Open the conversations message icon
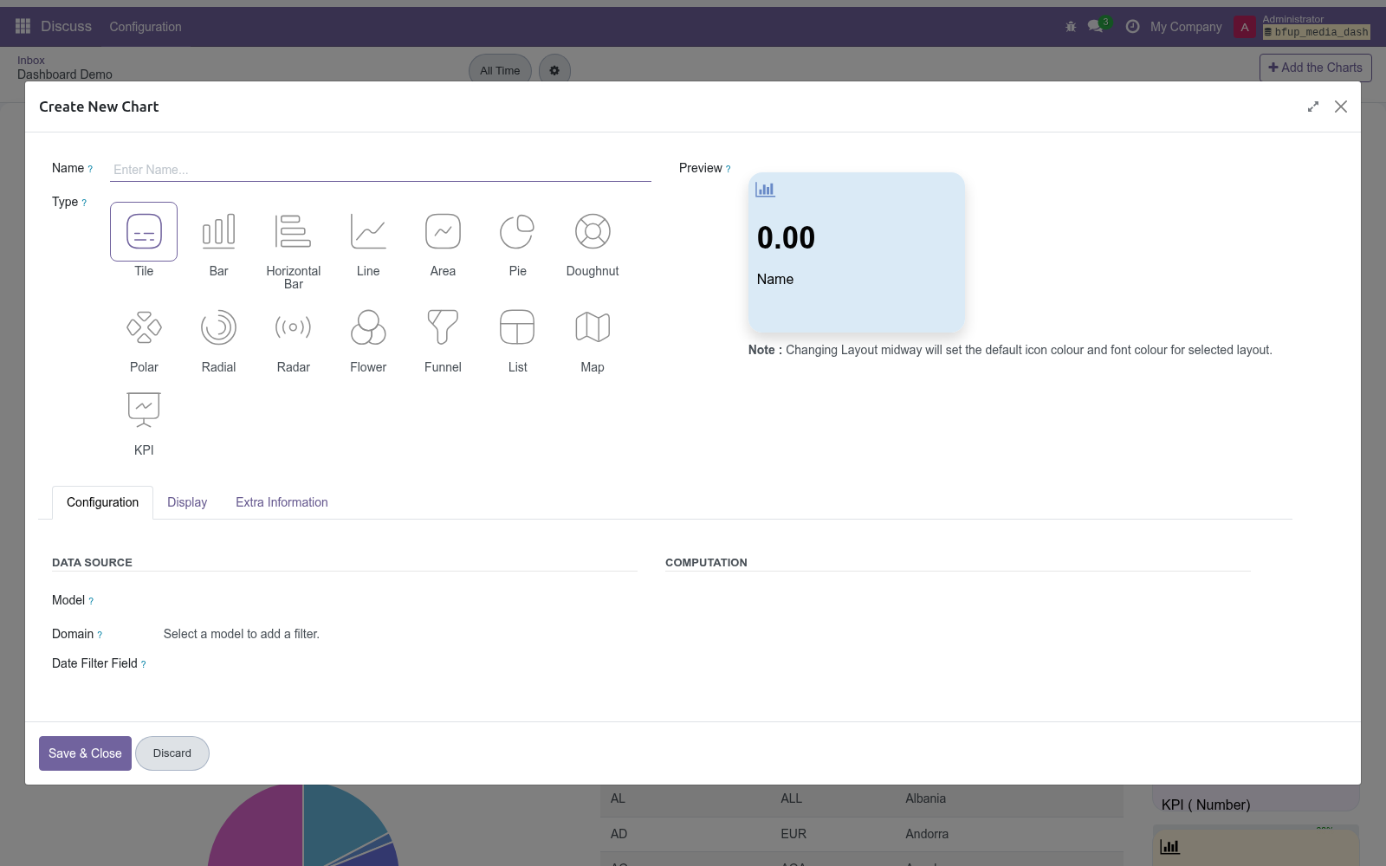The width and height of the screenshot is (1386, 866). tap(1096, 27)
